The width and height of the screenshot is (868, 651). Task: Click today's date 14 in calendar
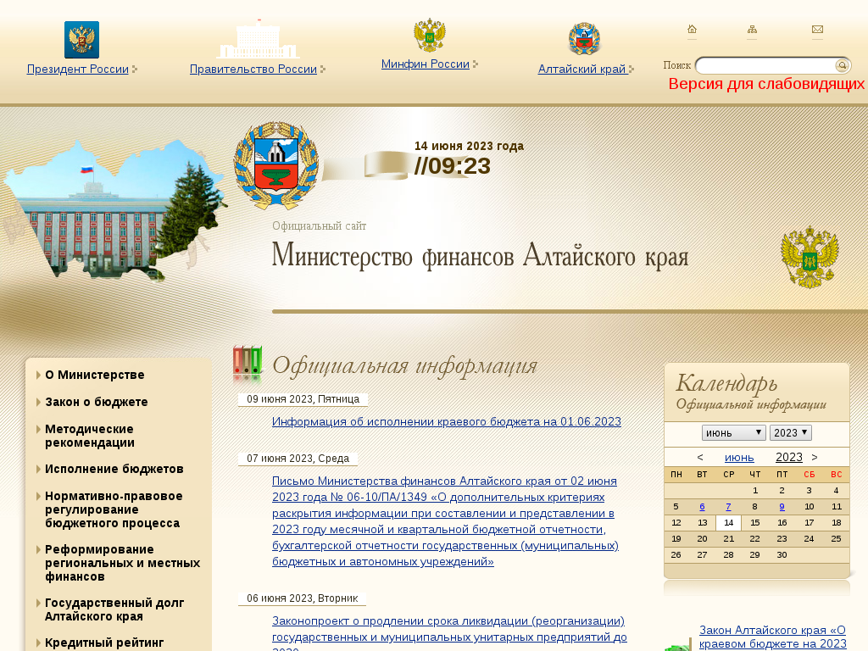point(728,522)
